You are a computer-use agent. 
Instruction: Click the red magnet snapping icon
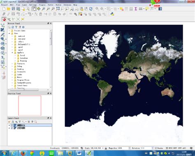pyautogui.click(x=4, y=19)
